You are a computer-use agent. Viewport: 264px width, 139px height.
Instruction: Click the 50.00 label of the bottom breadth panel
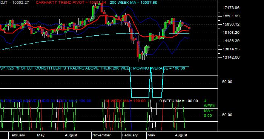click(x=227, y=115)
